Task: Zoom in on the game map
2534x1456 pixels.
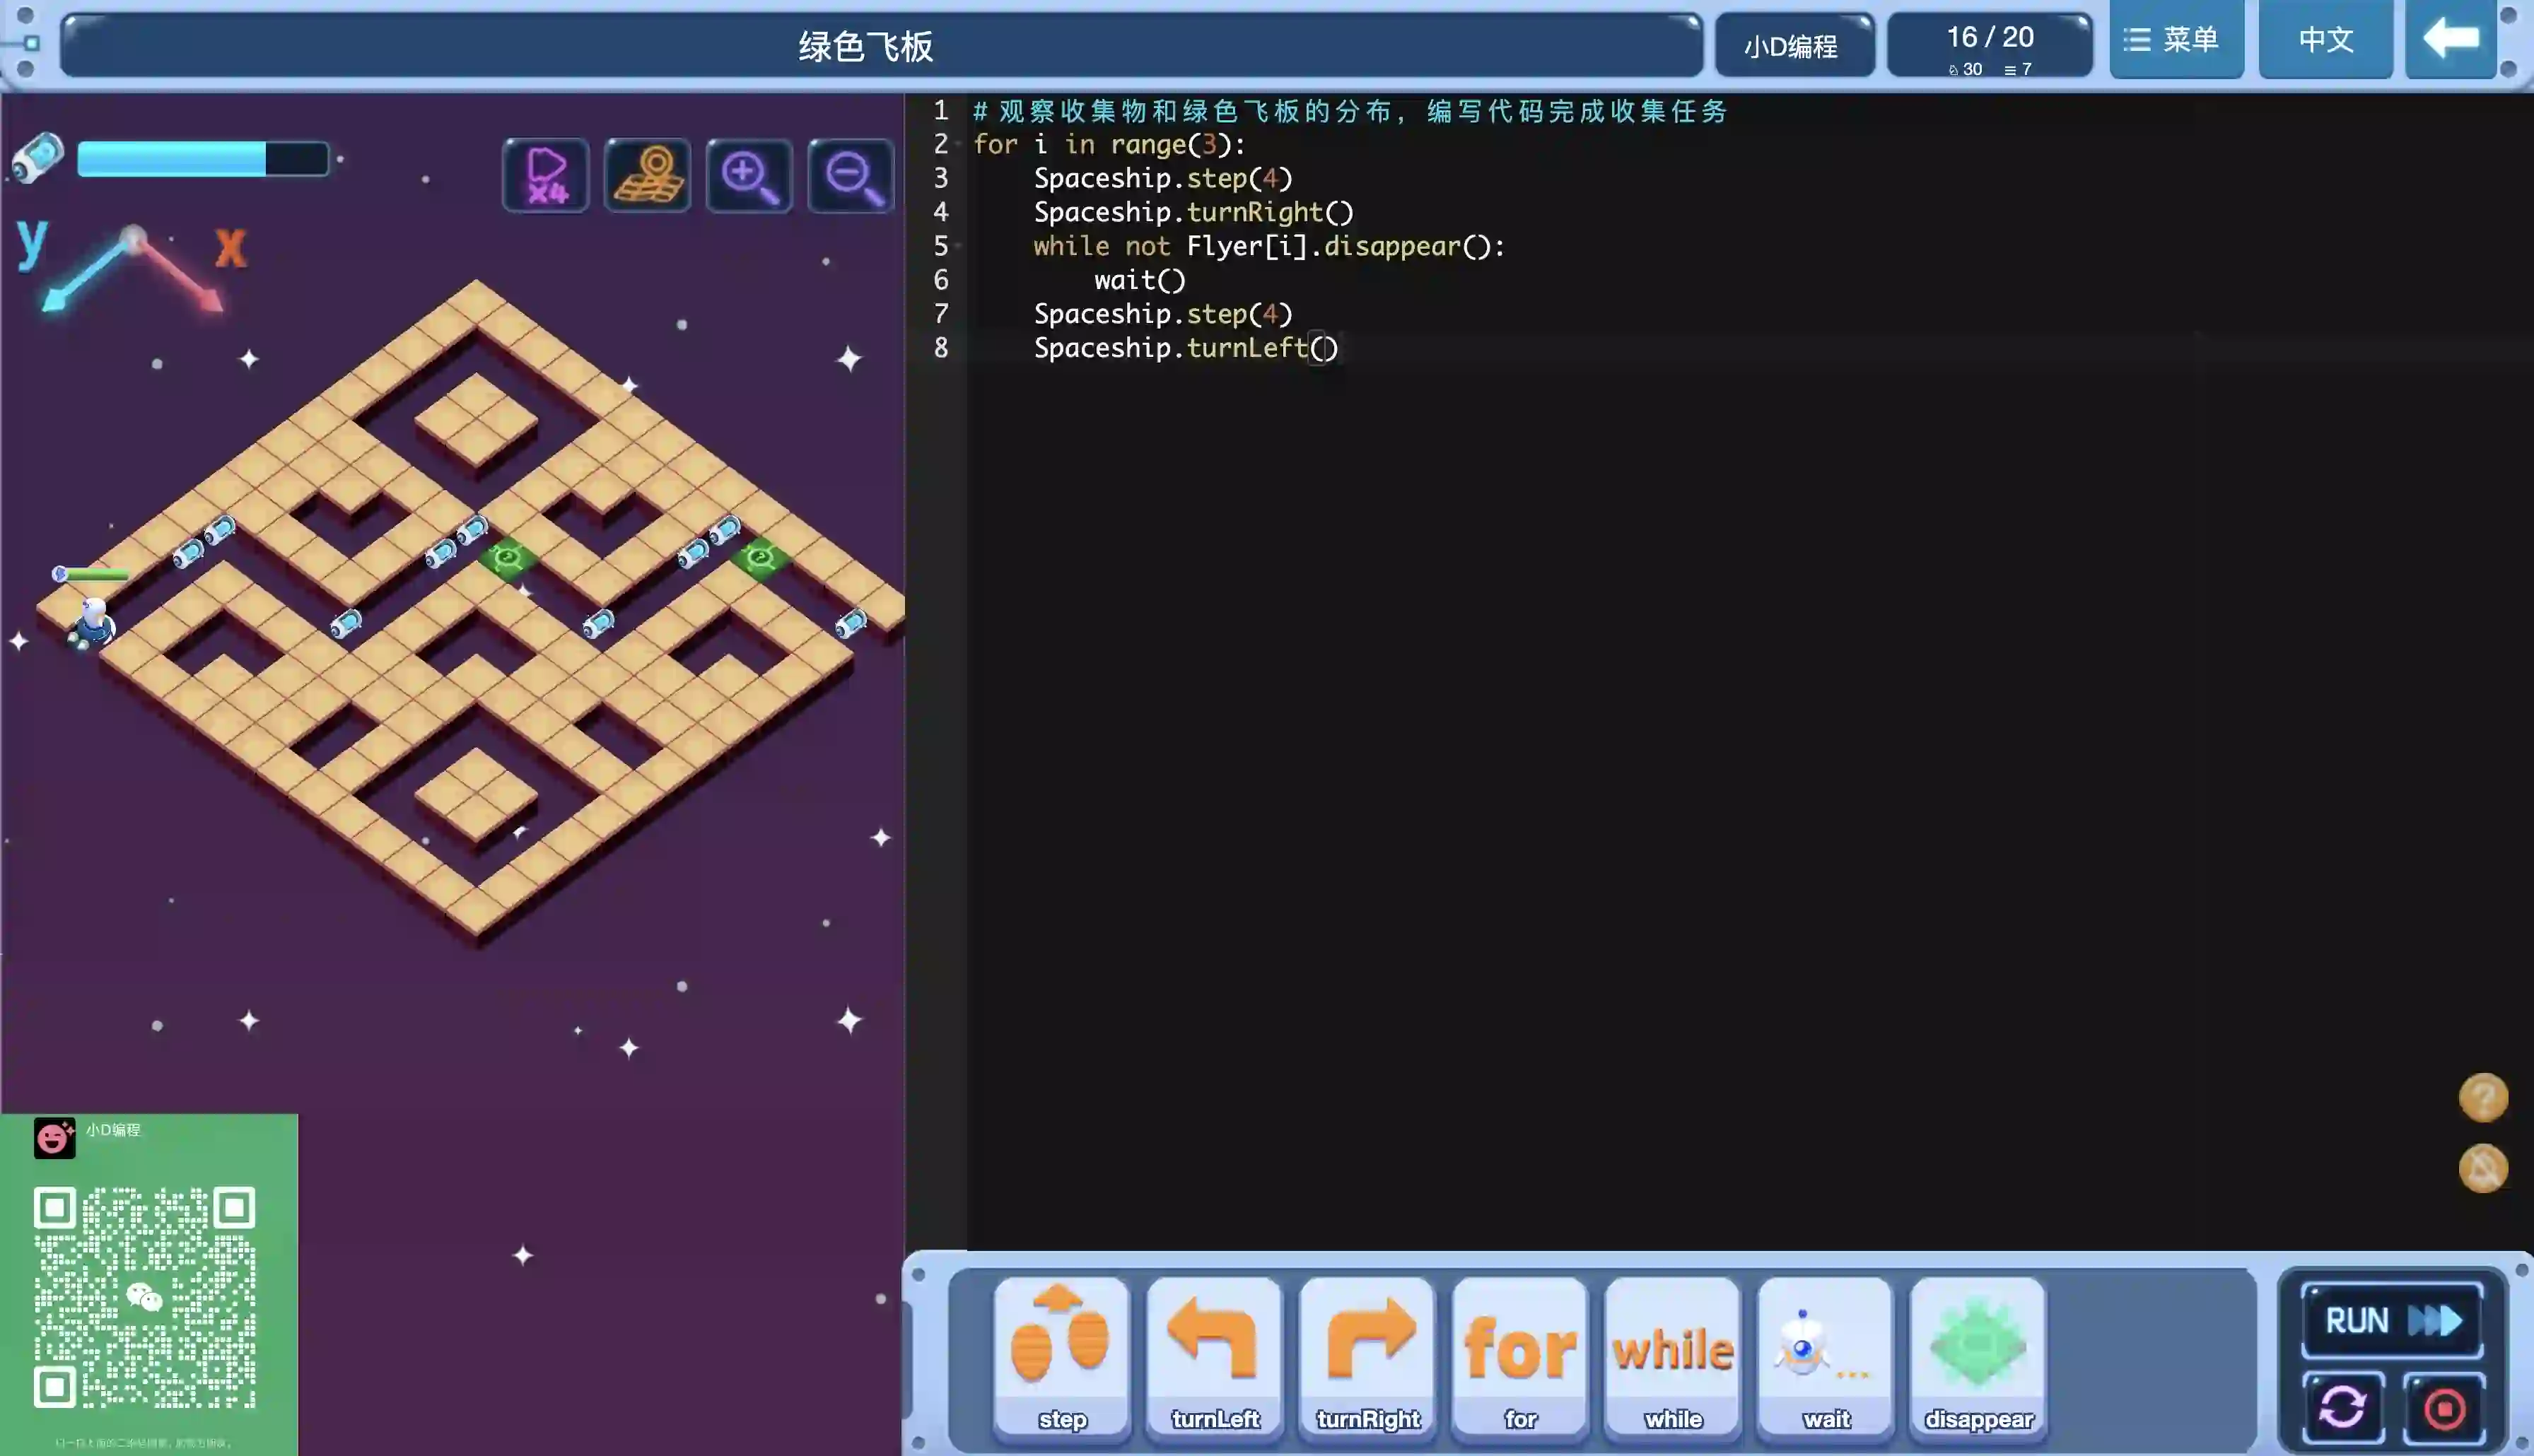Action: (x=749, y=176)
